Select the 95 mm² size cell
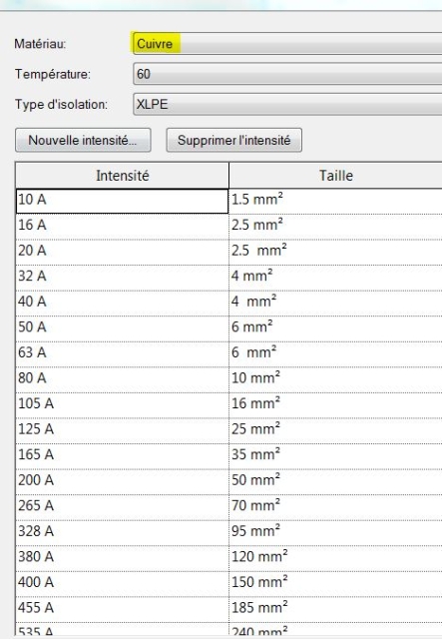The image size is (442, 639). [335, 532]
